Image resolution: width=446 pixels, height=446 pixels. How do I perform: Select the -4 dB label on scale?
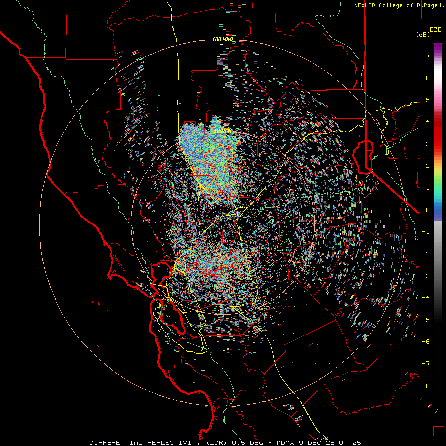click(426, 298)
